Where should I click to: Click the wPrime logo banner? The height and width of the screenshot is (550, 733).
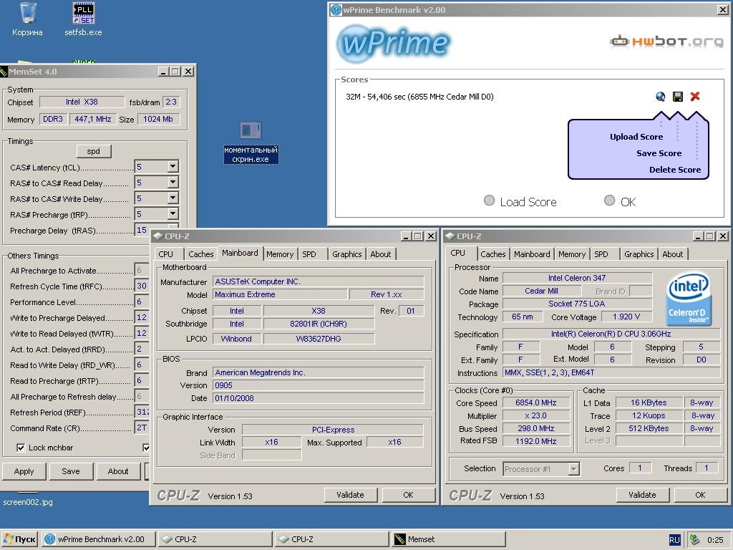coord(393,43)
